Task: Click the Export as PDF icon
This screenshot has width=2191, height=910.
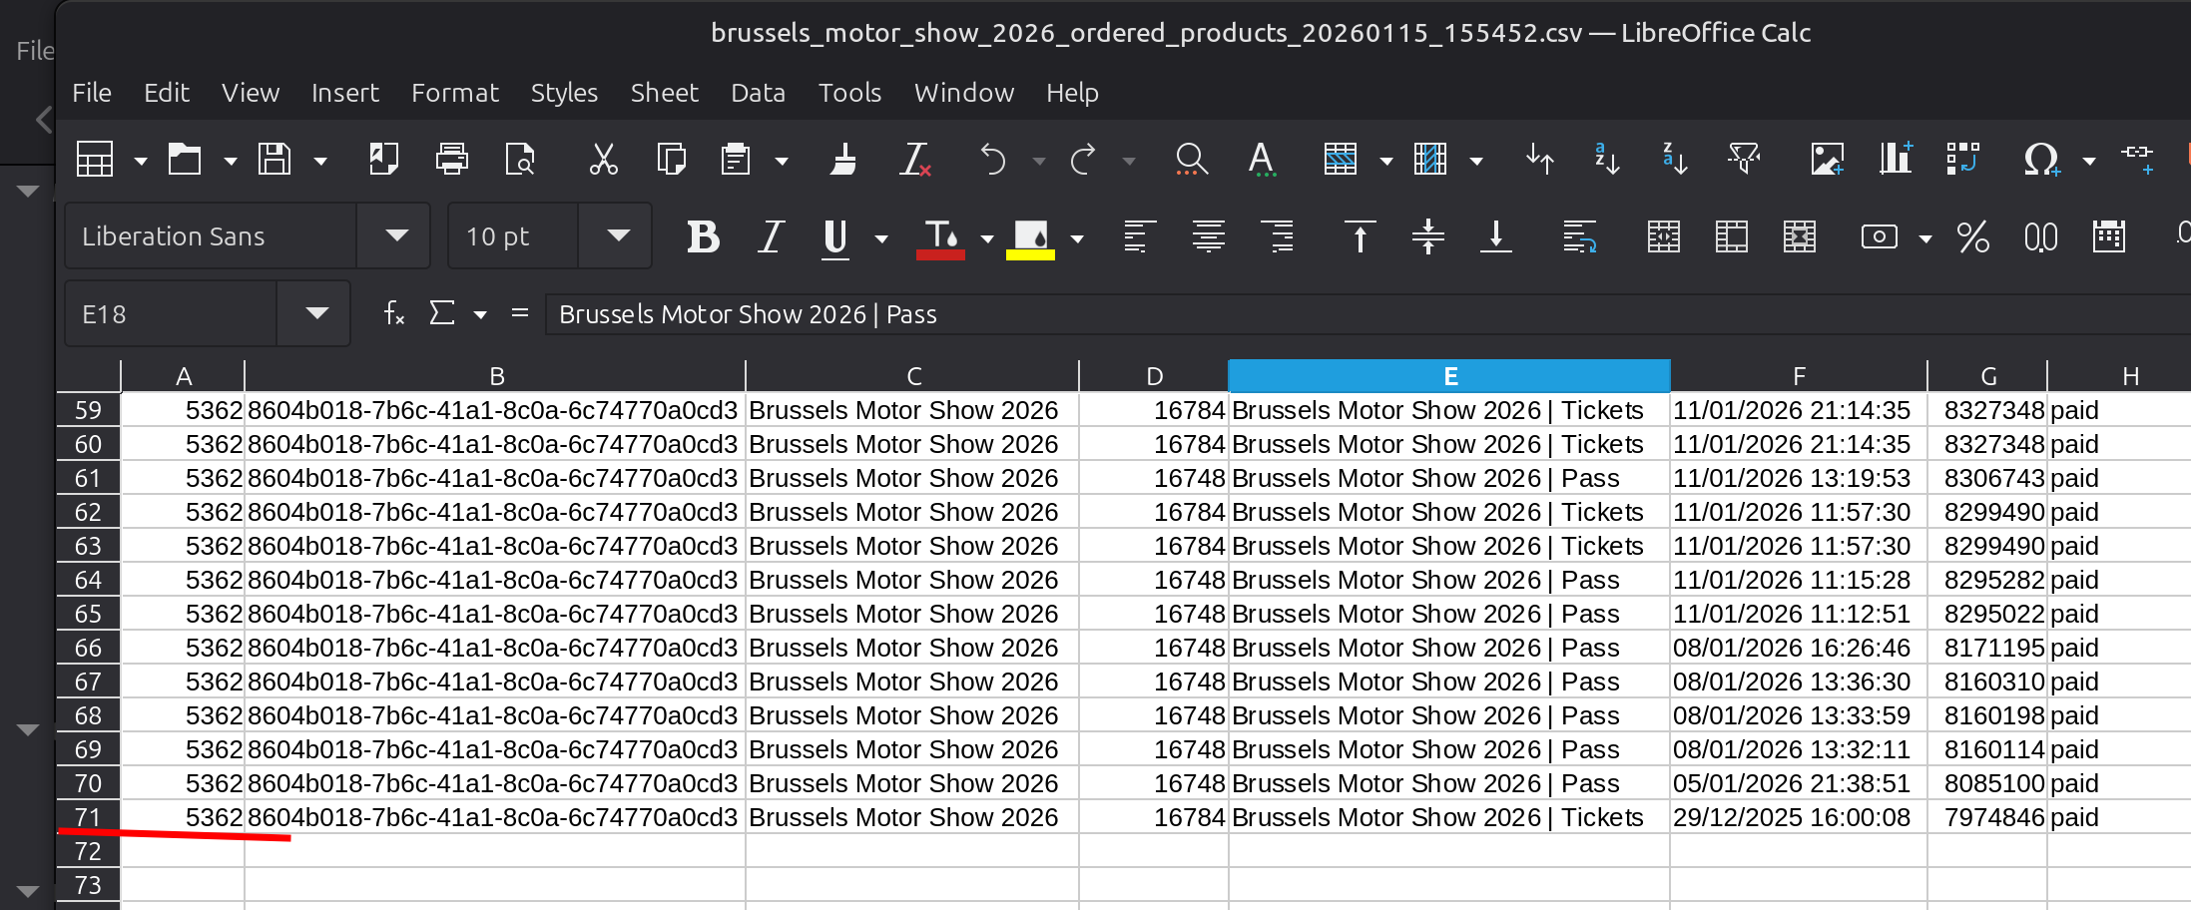Action: pos(384,160)
